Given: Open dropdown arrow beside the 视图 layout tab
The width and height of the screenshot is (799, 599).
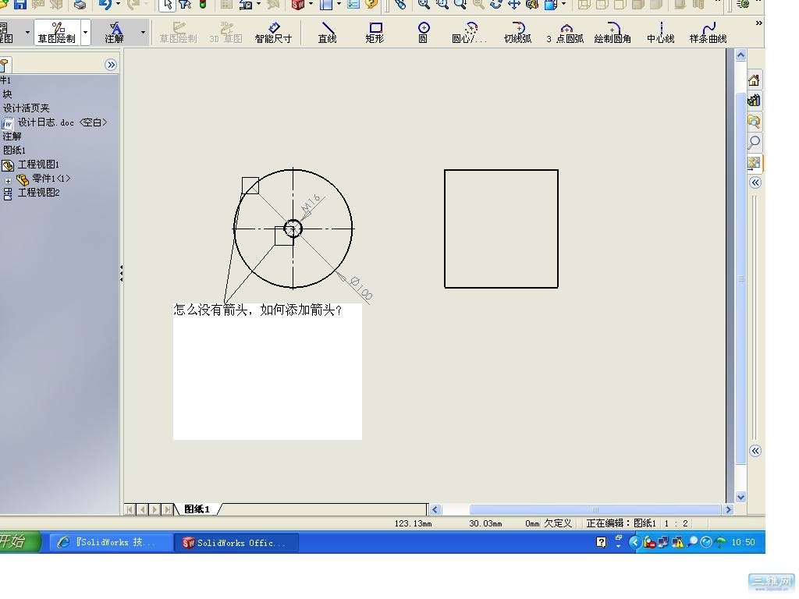Looking at the screenshot, I should [27, 33].
